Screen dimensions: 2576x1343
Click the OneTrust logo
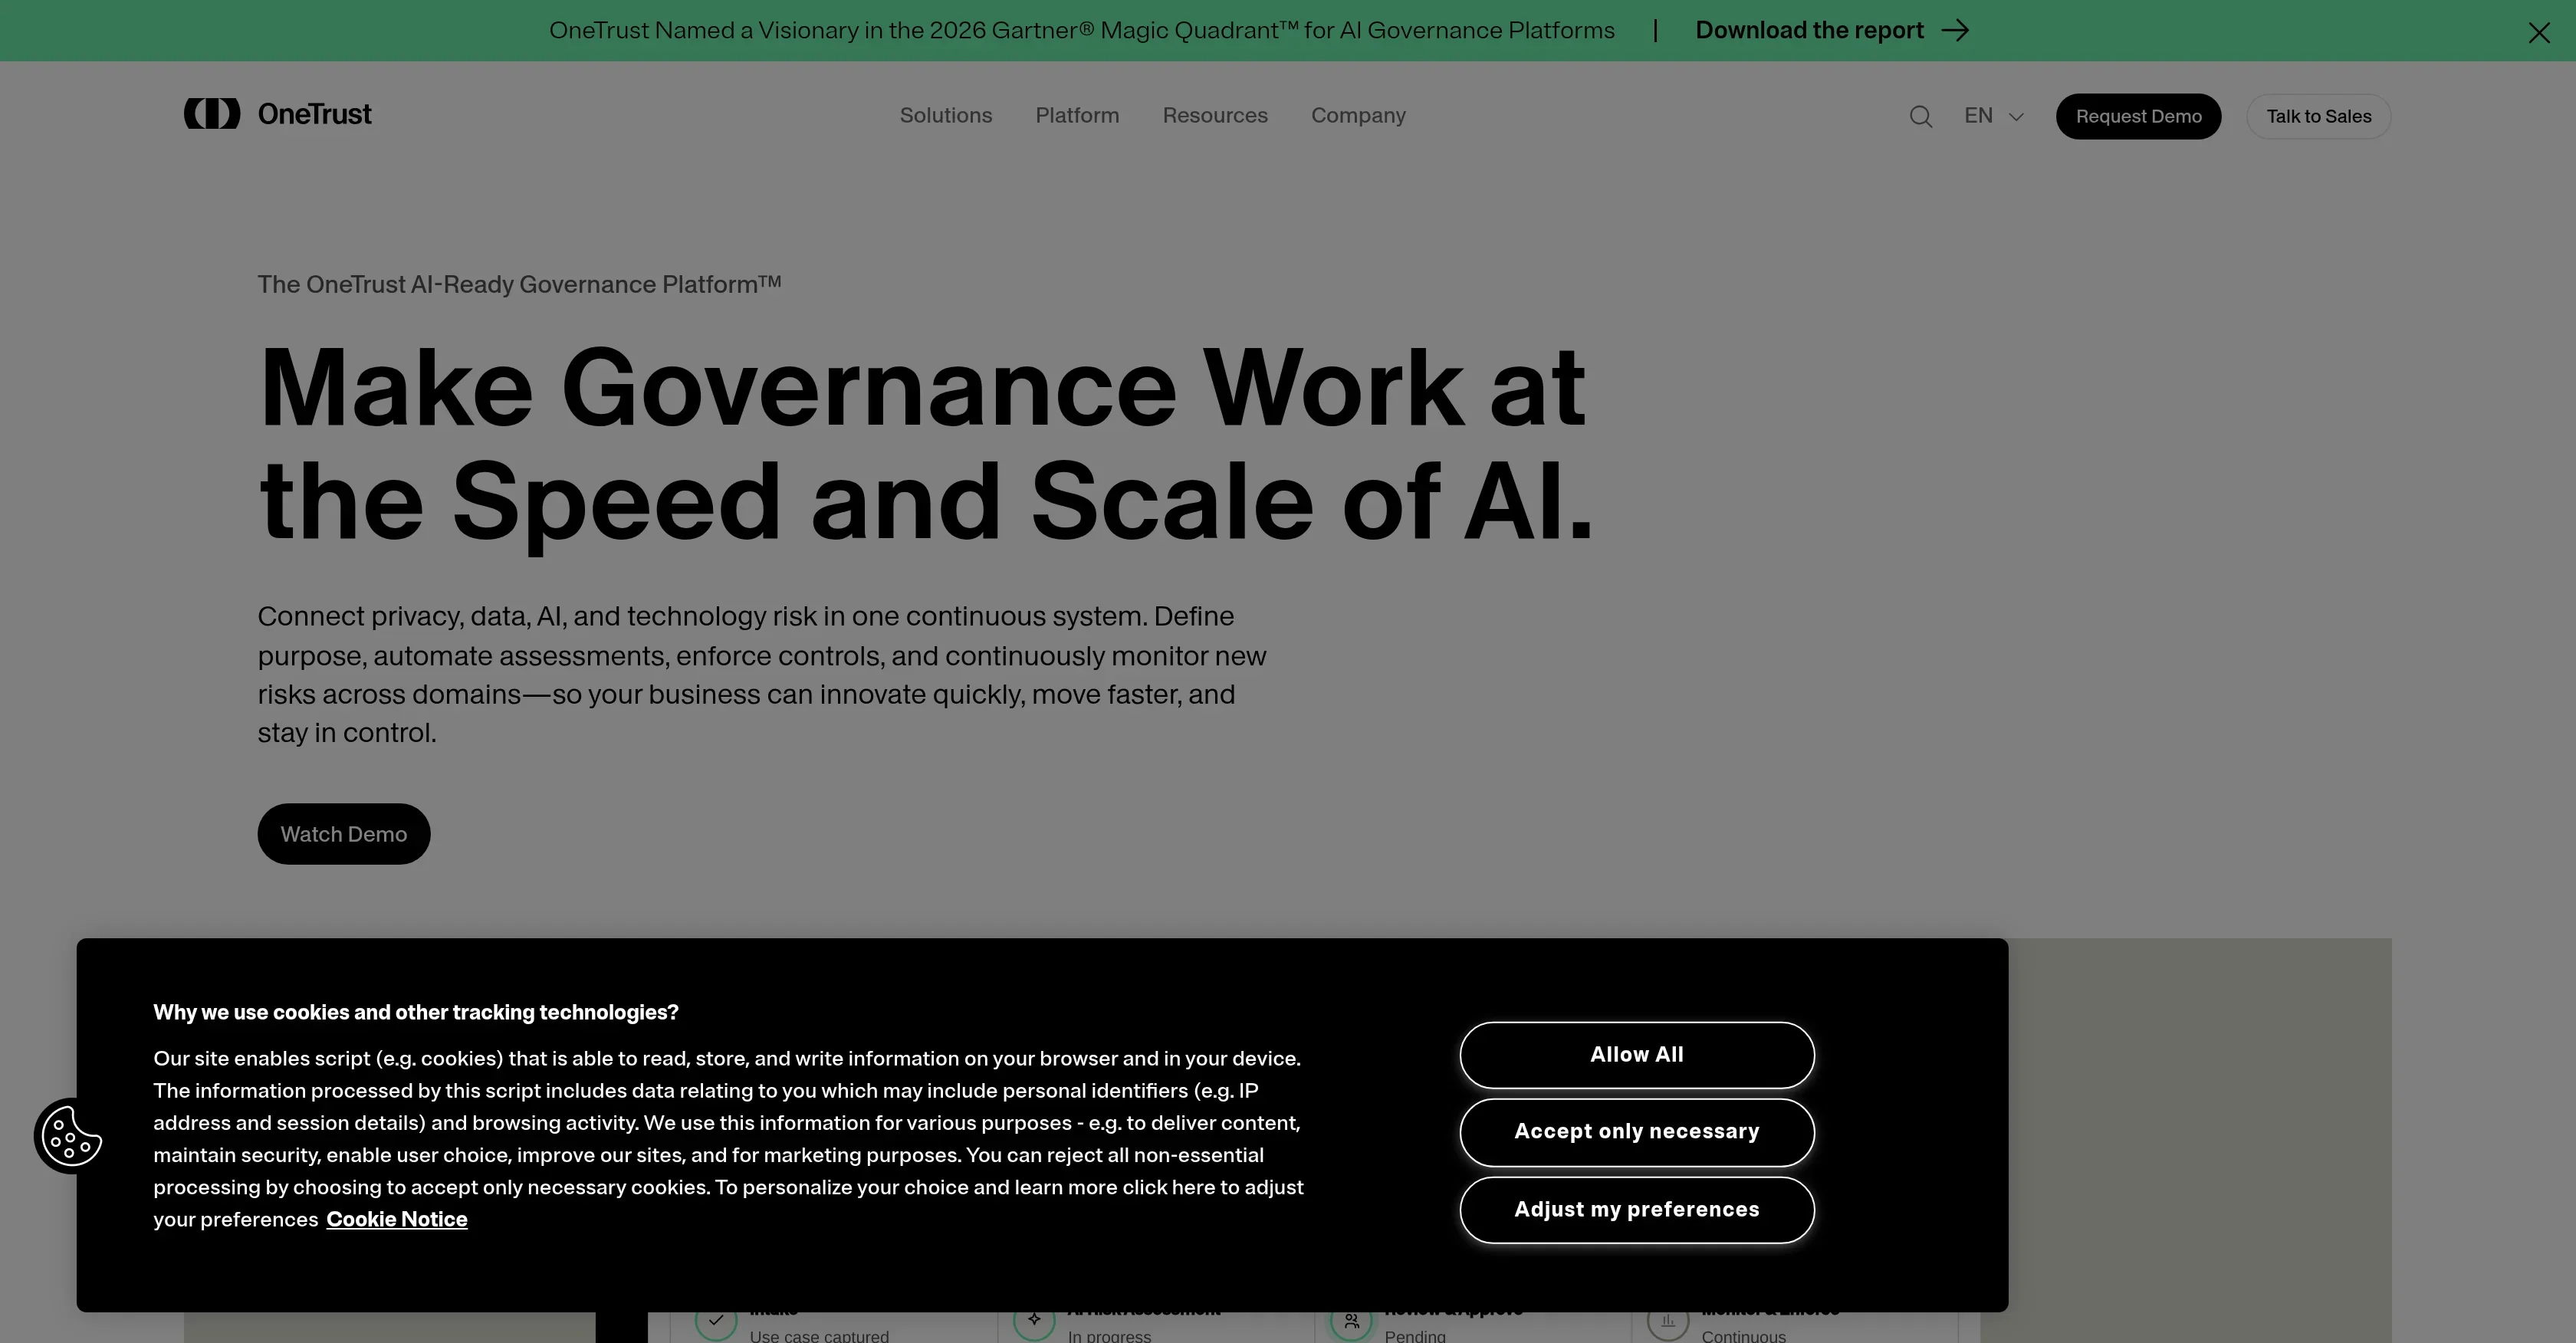click(277, 114)
